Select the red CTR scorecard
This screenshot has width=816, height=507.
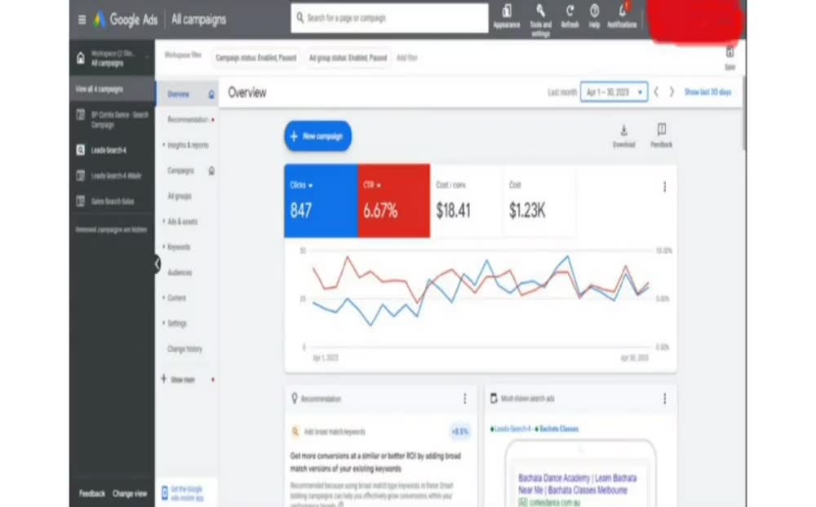[394, 201]
